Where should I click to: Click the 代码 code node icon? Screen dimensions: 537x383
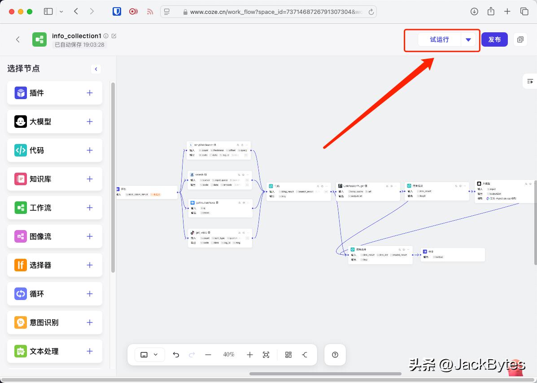pyautogui.click(x=21, y=150)
